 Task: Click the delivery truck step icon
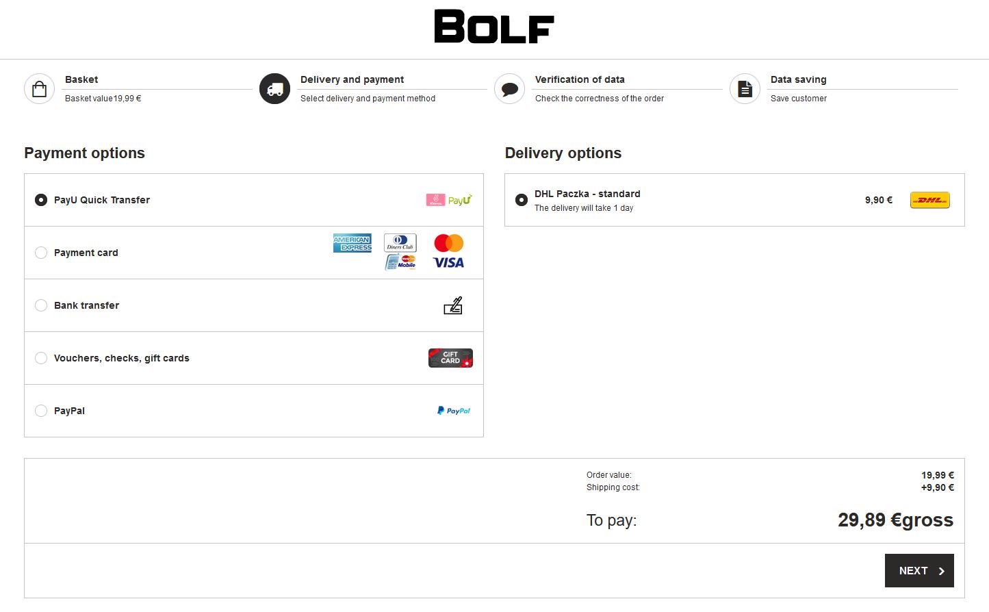point(274,89)
